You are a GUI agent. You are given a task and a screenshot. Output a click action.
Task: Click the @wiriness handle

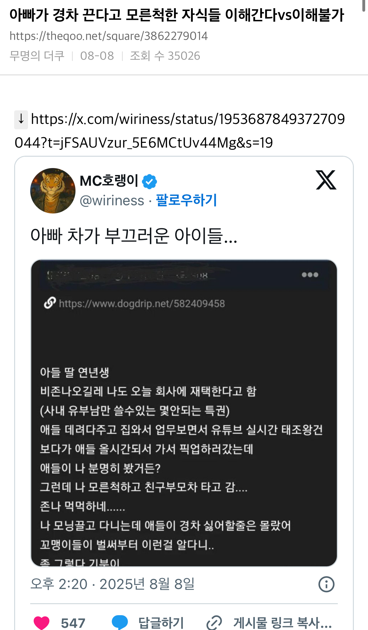(112, 201)
